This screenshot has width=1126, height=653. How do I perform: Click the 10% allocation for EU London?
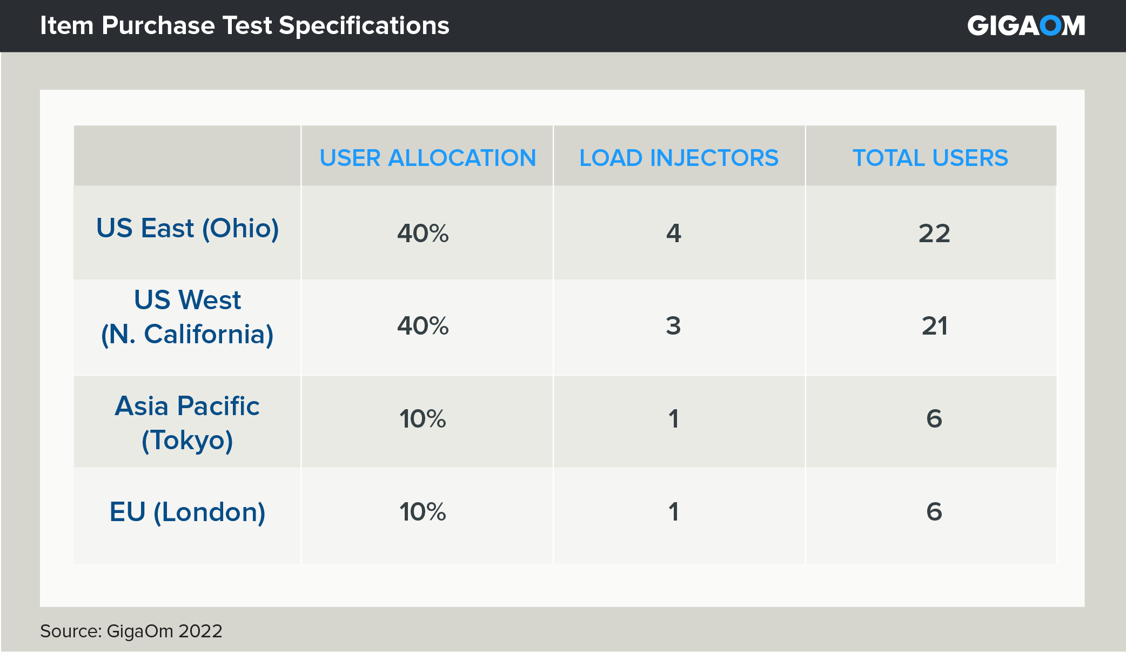point(423,512)
